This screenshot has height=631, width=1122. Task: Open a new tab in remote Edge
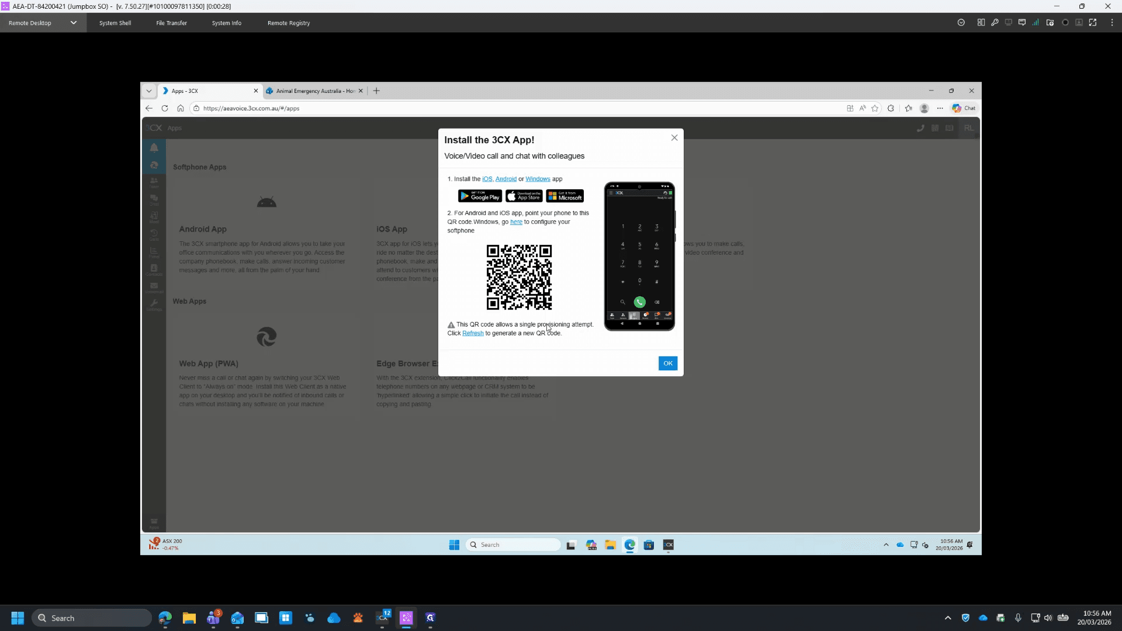pyautogui.click(x=376, y=91)
